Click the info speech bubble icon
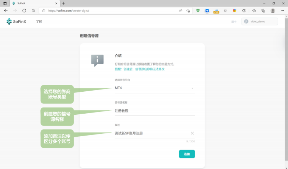 pyautogui.click(x=97, y=60)
